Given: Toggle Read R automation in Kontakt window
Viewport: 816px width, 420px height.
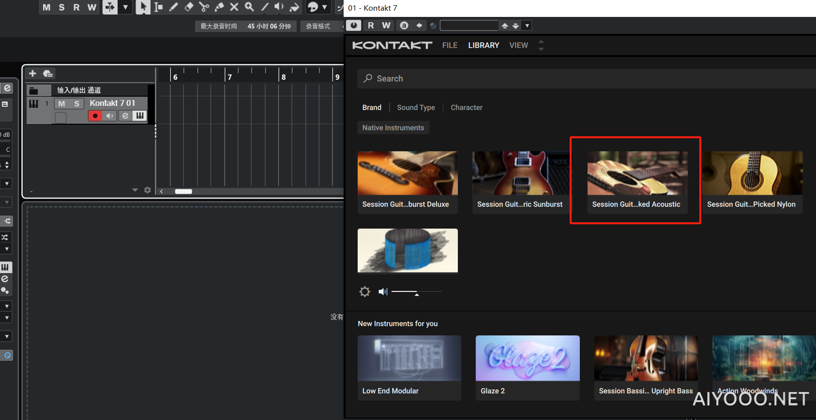Looking at the screenshot, I should (371, 26).
